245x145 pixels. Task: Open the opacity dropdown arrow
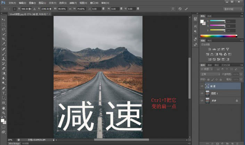[x=241, y=74]
